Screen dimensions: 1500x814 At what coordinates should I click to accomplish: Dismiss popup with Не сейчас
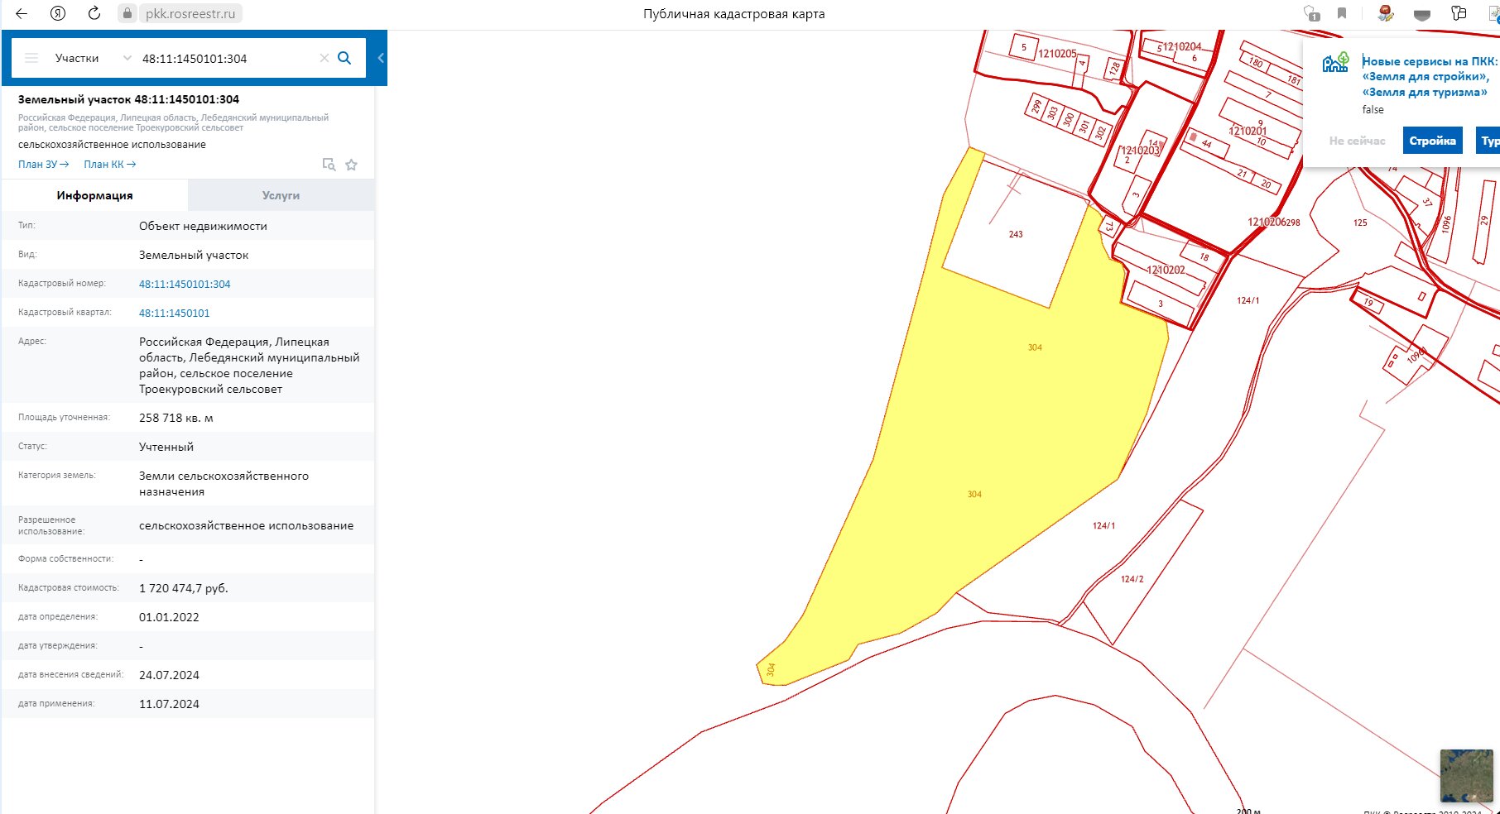pyautogui.click(x=1357, y=141)
